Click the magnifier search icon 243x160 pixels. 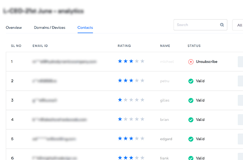coord(222,25)
